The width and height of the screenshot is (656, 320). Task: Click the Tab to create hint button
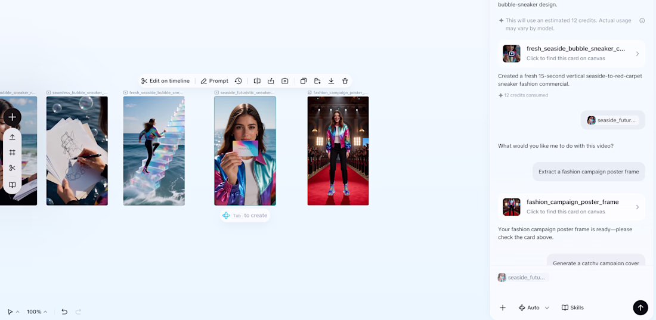245,216
